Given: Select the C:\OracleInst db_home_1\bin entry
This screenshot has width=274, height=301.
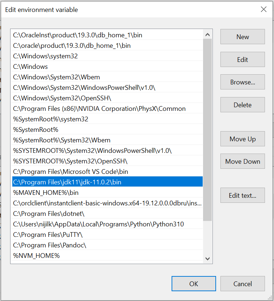Looking at the screenshot, I should (x=78, y=35).
